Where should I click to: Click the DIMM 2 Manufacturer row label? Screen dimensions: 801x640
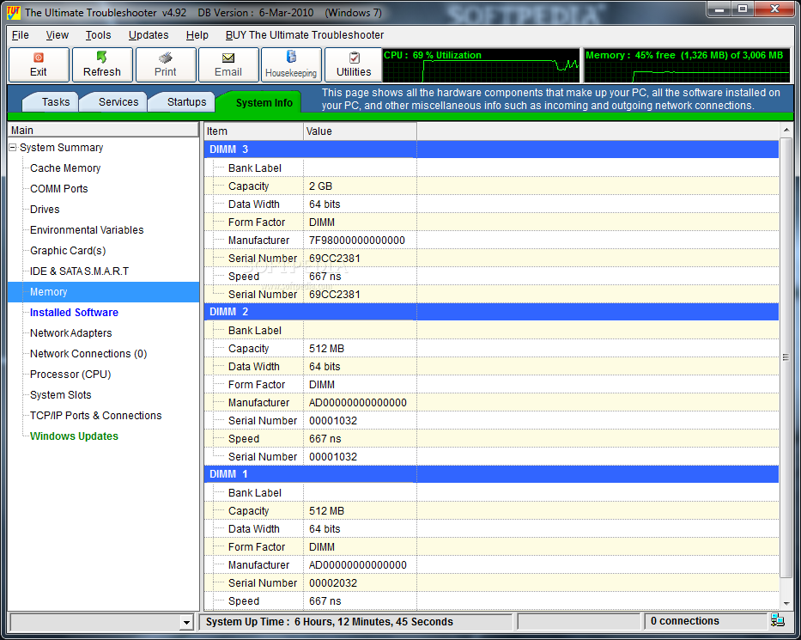coord(258,403)
